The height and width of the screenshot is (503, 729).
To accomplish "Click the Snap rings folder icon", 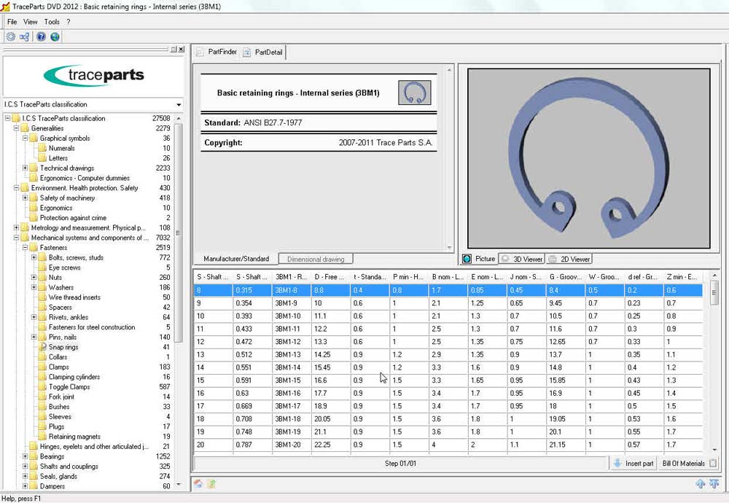I will coord(43,347).
